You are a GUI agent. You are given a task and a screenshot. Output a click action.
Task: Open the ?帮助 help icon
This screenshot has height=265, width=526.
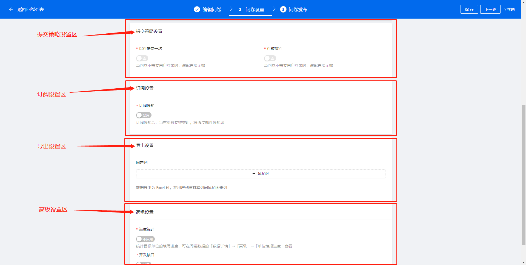509,9
